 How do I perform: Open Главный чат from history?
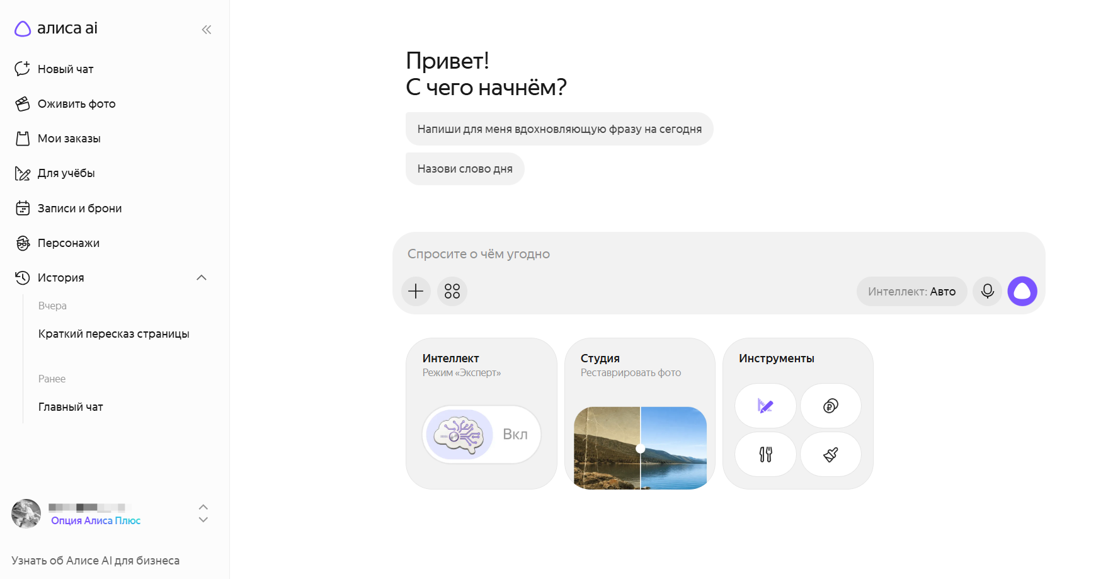pos(71,407)
